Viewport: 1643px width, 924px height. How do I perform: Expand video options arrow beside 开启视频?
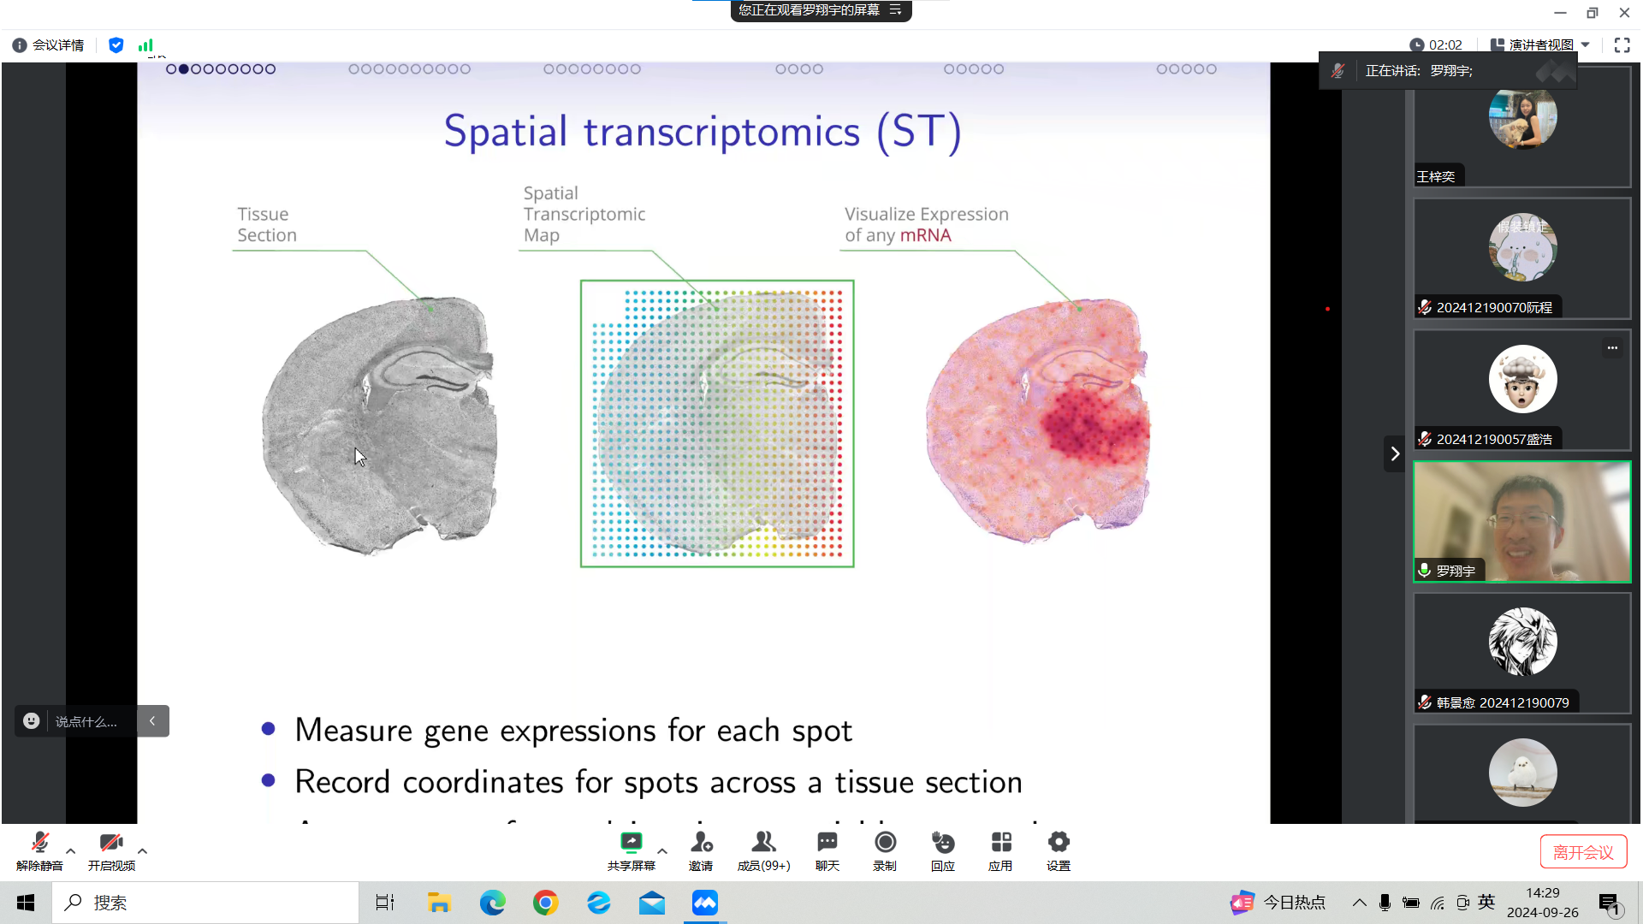click(143, 850)
